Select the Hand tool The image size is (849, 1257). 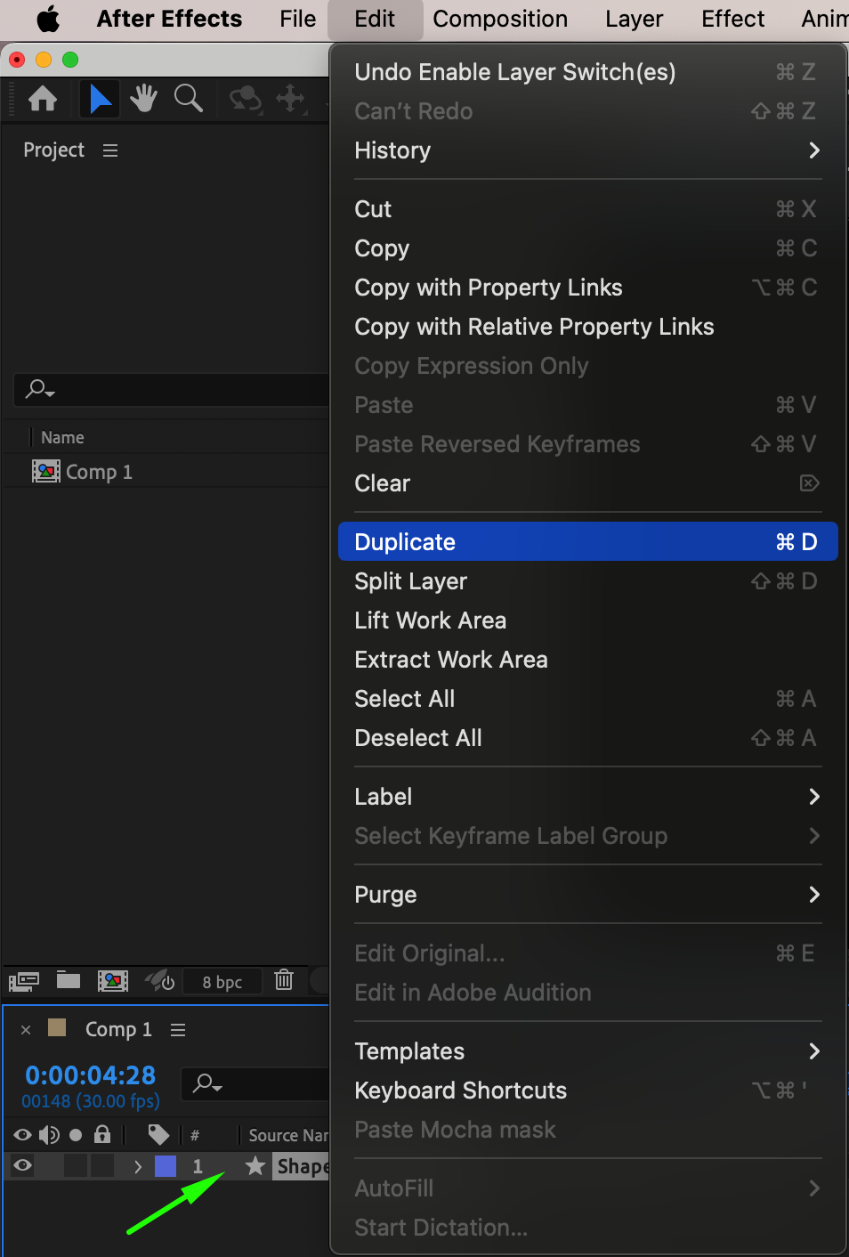143,99
